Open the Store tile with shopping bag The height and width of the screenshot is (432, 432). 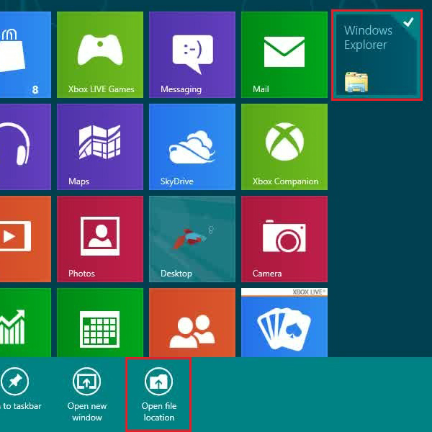25,55
